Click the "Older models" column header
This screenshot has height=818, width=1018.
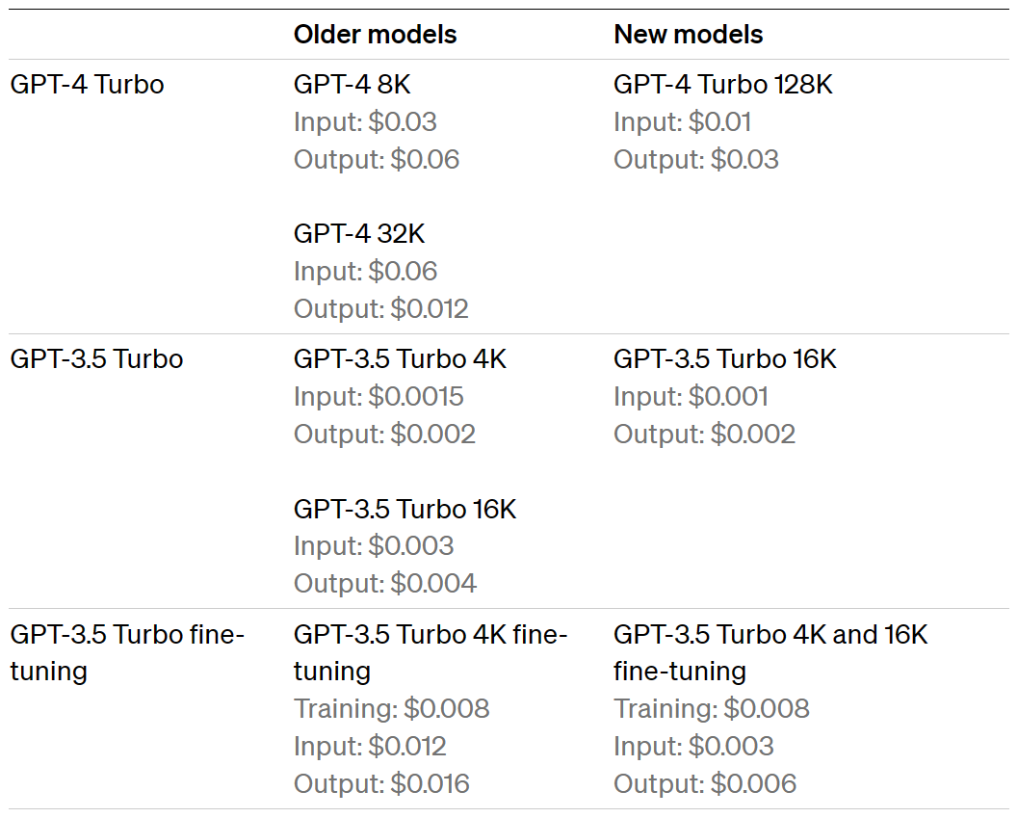(375, 35)
